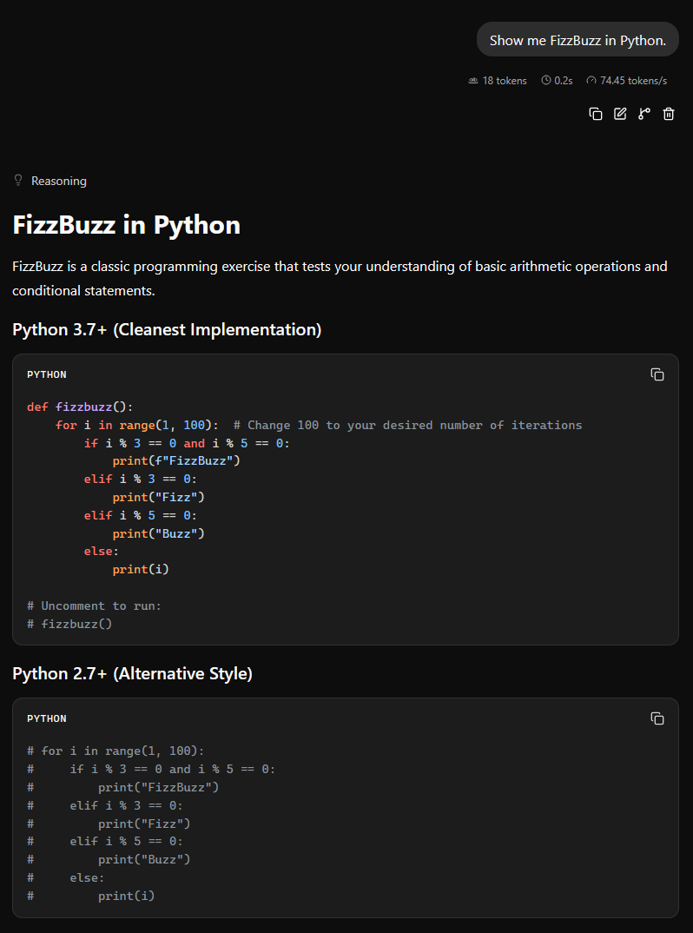The image size is (693, 933).
Task: Click the PYTHON label of second code block
Action: (x=46, y=718)
